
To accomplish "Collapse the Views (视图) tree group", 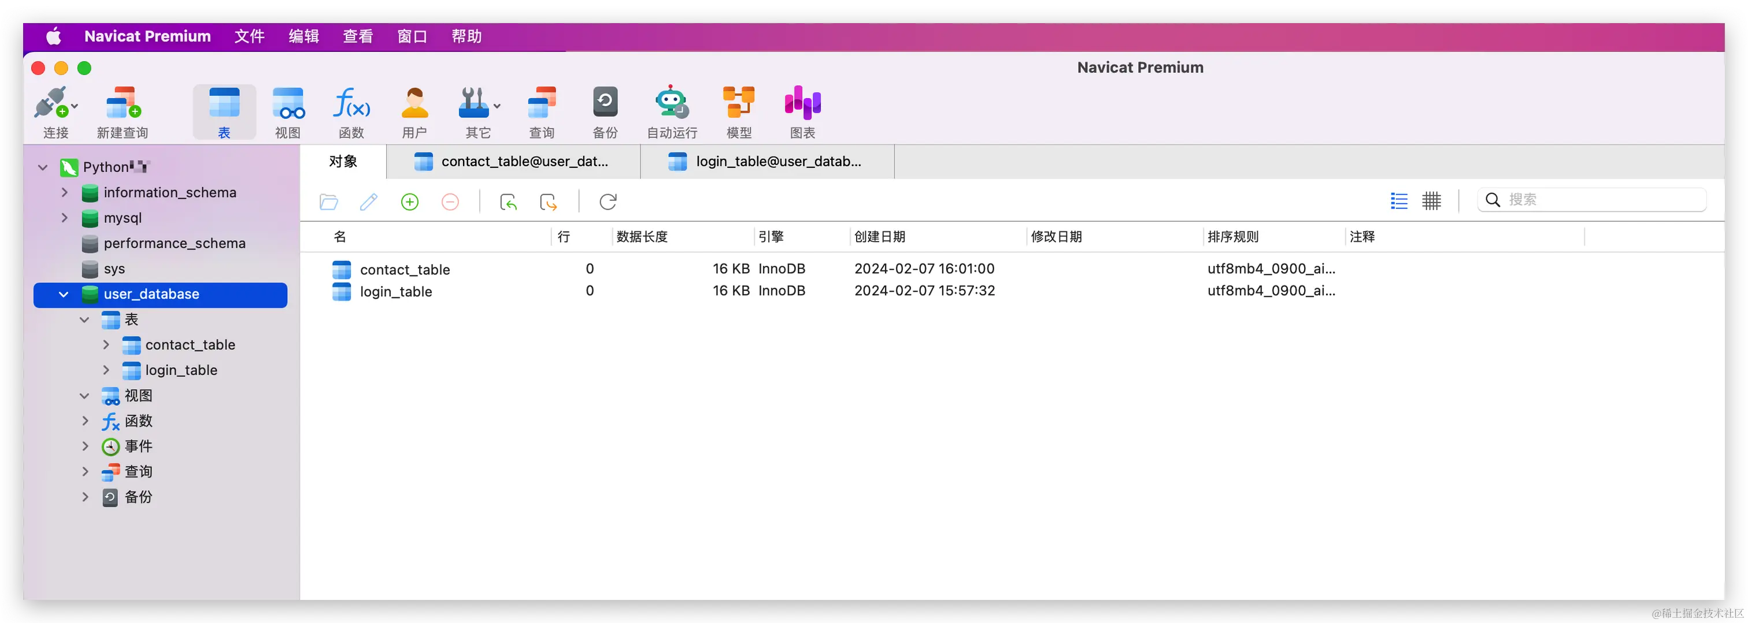I will tap(85, 396).
